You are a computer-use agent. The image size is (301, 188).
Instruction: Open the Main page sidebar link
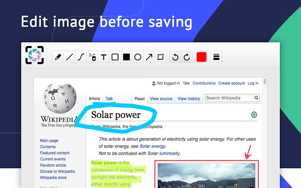pos(49,141)
